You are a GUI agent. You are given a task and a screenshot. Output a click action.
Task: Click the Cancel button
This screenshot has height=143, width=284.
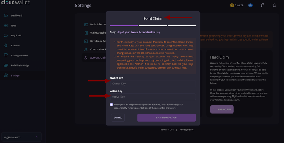118,118
